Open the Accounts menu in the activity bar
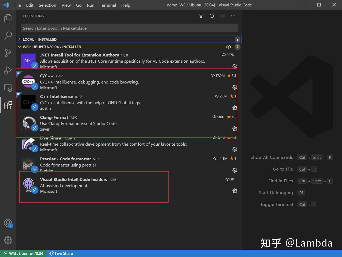Image resolution: width=342 pixels, height=257 pixels. 8,223
